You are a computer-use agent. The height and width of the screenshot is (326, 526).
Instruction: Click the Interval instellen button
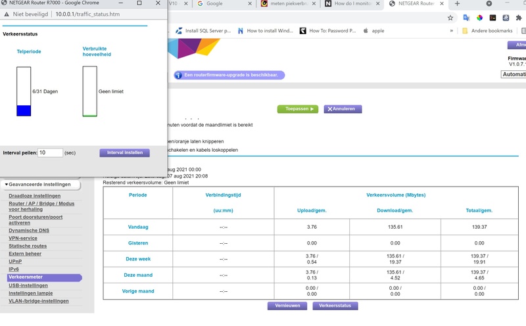coord(125,153)
